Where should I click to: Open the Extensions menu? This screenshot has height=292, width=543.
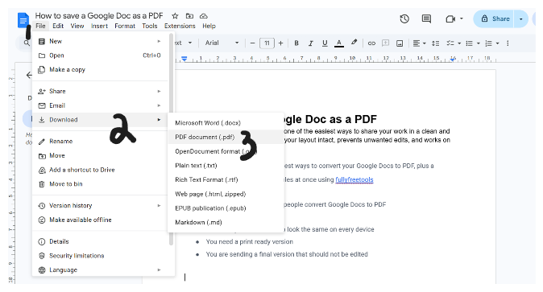point(180,26)
